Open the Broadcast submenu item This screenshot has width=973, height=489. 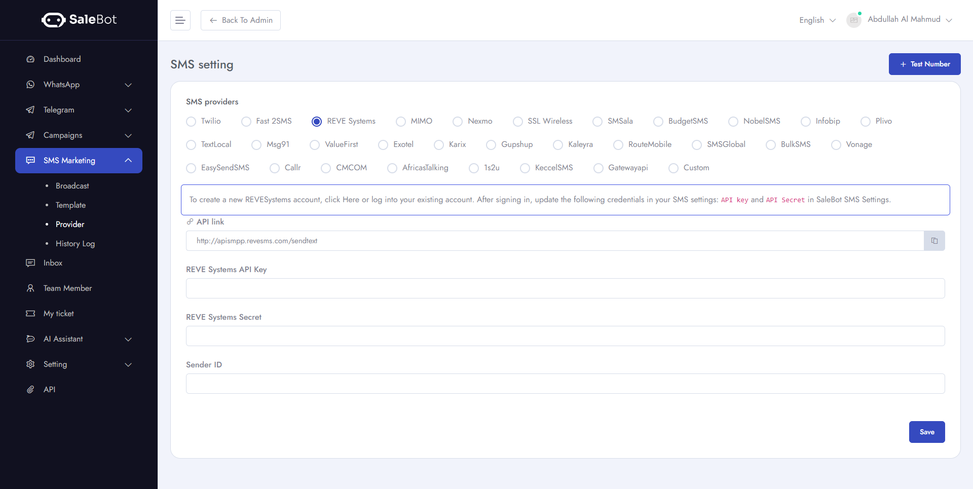[72, 186]
